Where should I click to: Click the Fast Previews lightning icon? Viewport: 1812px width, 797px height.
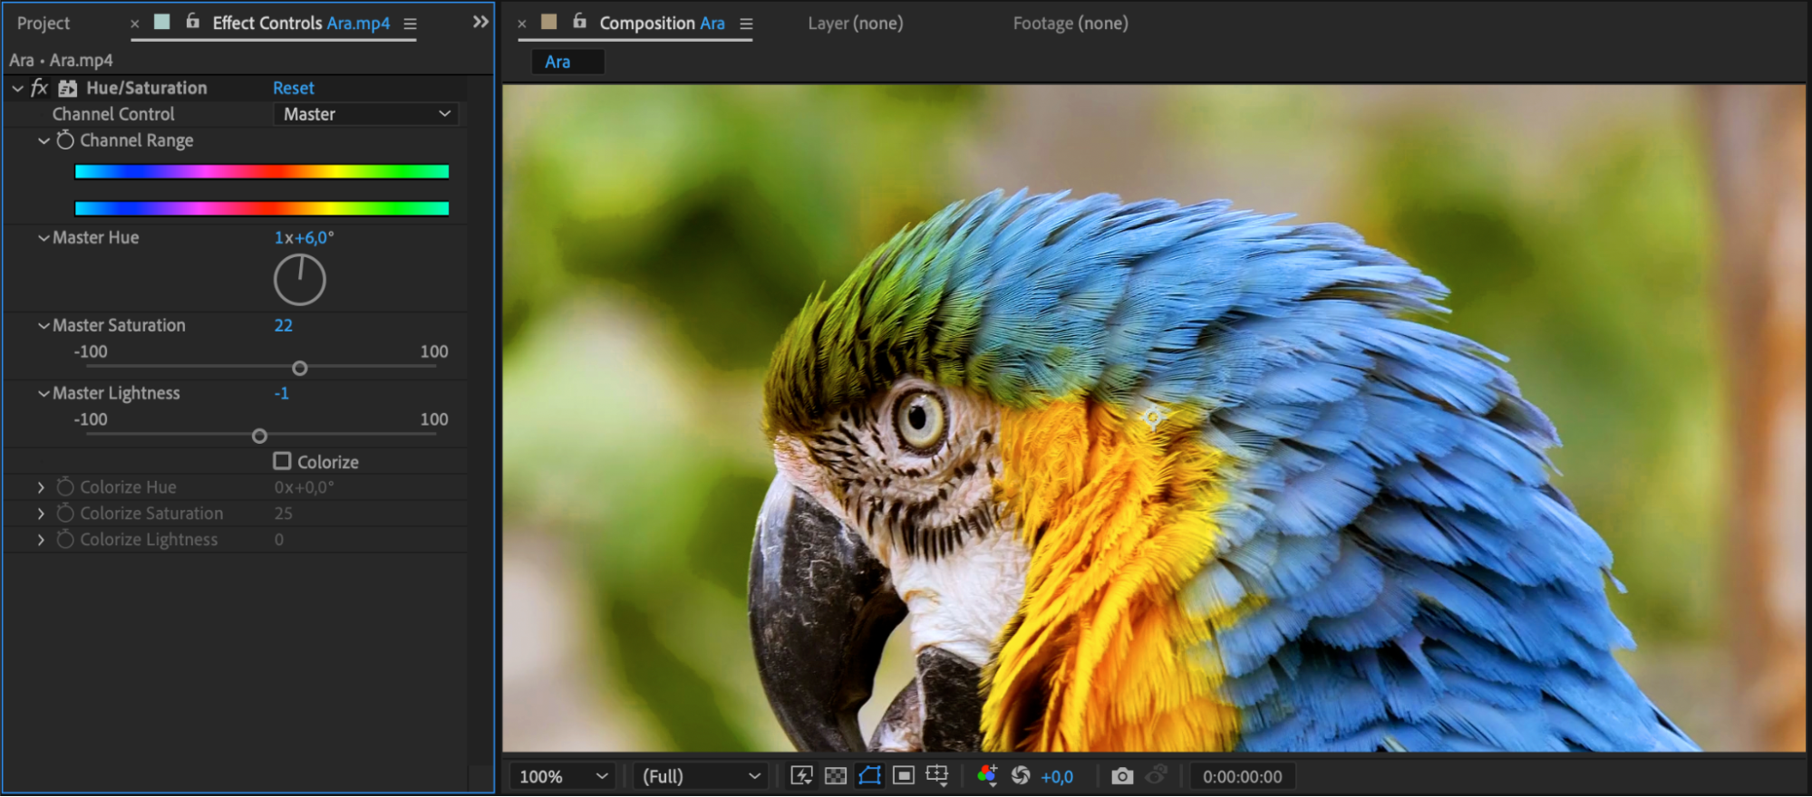[x=801, y=775]
